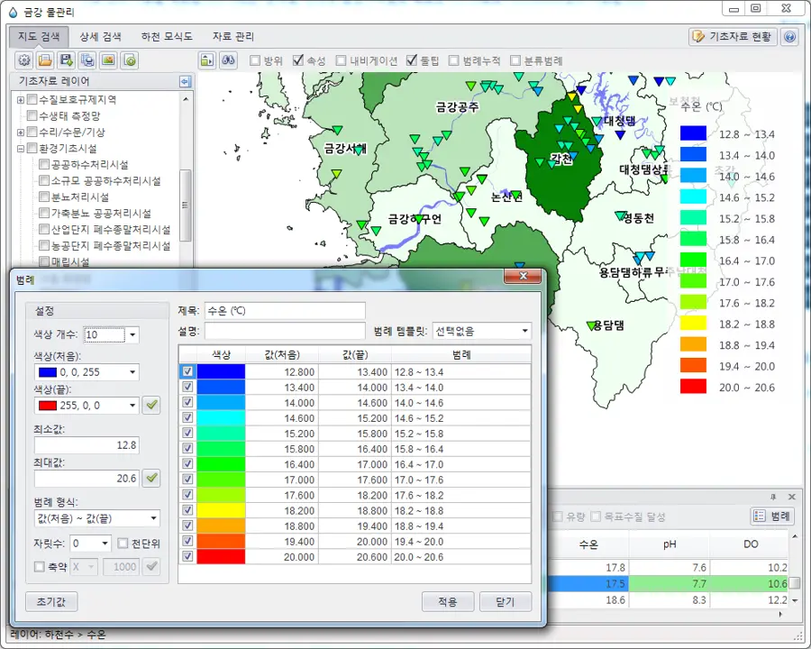Expand the 수질보호규제지역 tree node
The image size is (811, 649).
click(21, 100)
